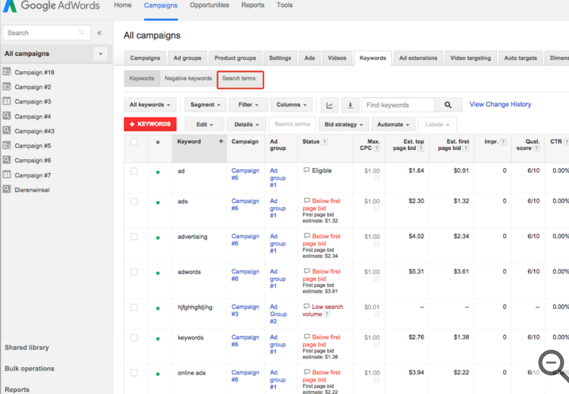Viewport: 569px width, 394px height.
Task: Open the Segment dropdown
Action: pos(205,105)
